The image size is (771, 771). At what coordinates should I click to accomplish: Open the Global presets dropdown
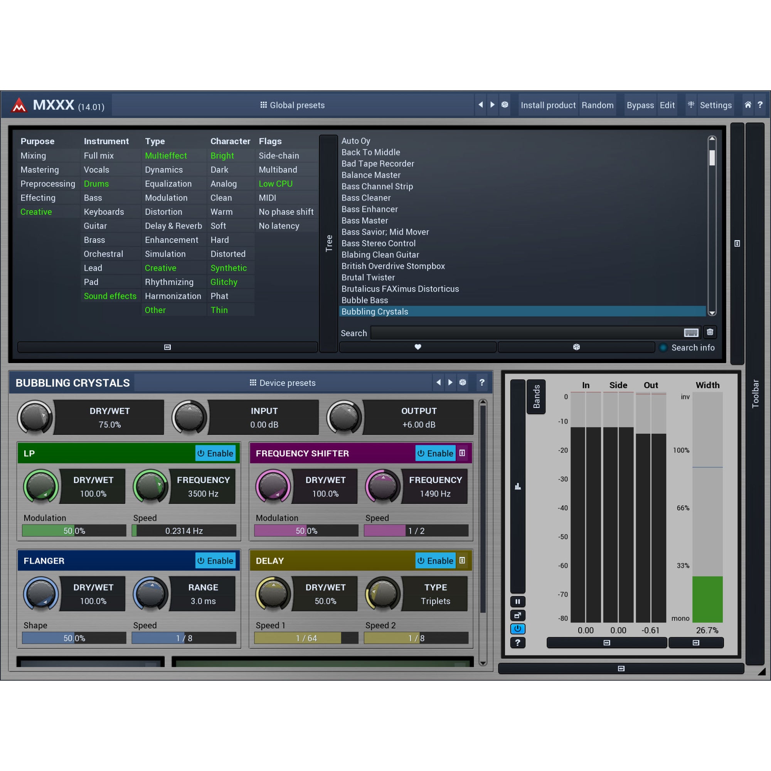coord(293,105)
